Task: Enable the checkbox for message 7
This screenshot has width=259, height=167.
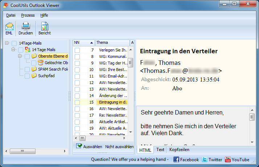Action: 77,50
